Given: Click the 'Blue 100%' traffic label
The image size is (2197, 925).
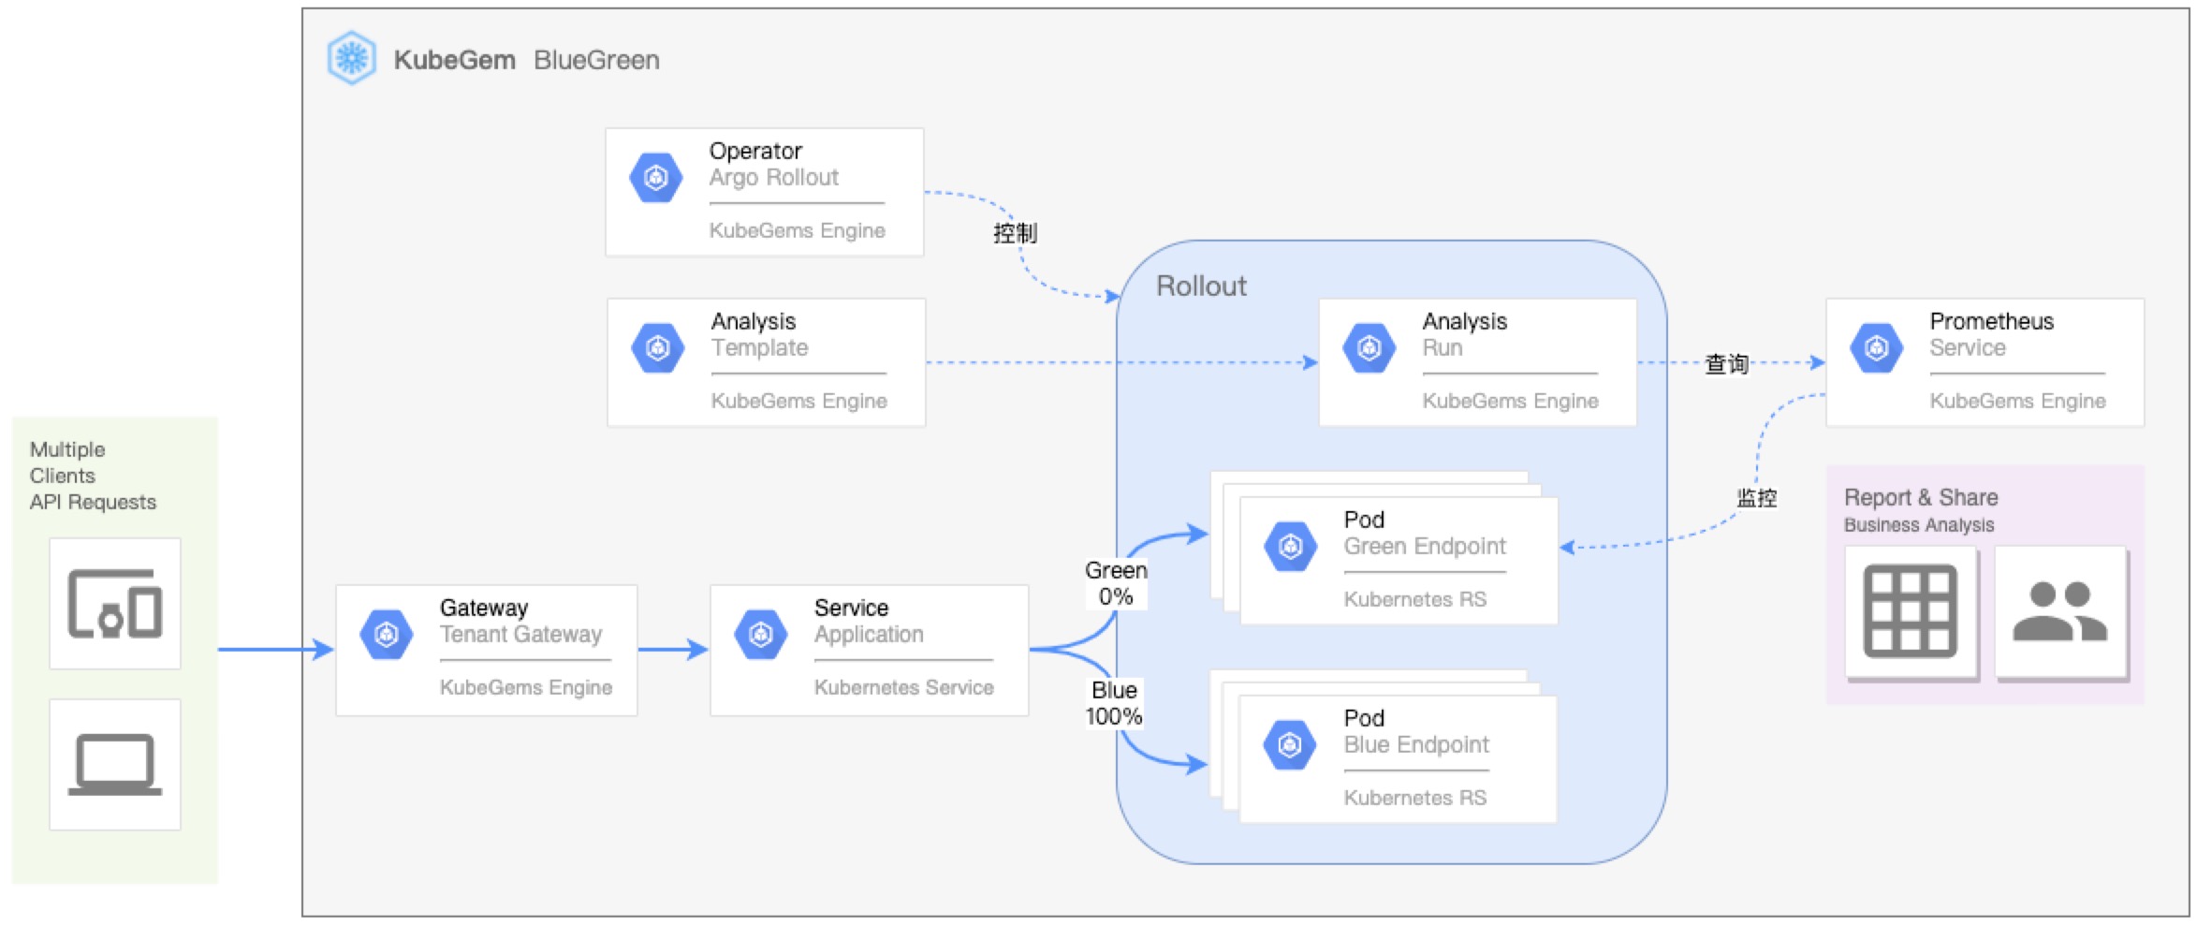Looking at the screenshot, I should tap(1114, 703).
